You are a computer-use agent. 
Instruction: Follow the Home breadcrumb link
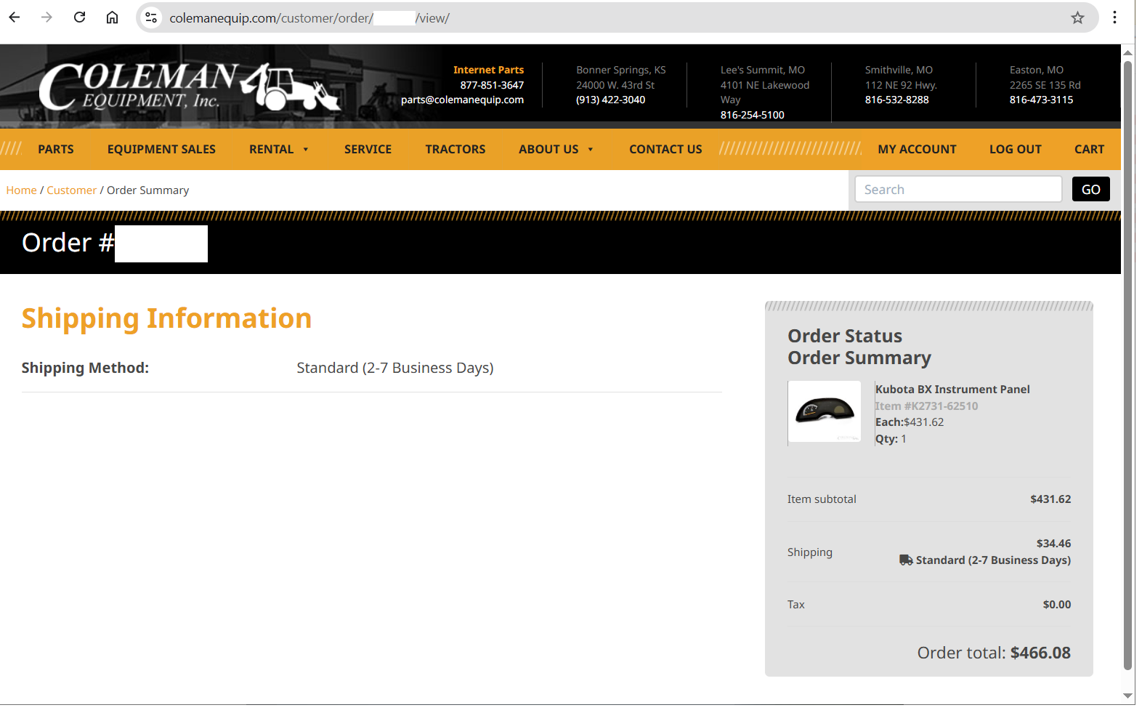(21, 190)
